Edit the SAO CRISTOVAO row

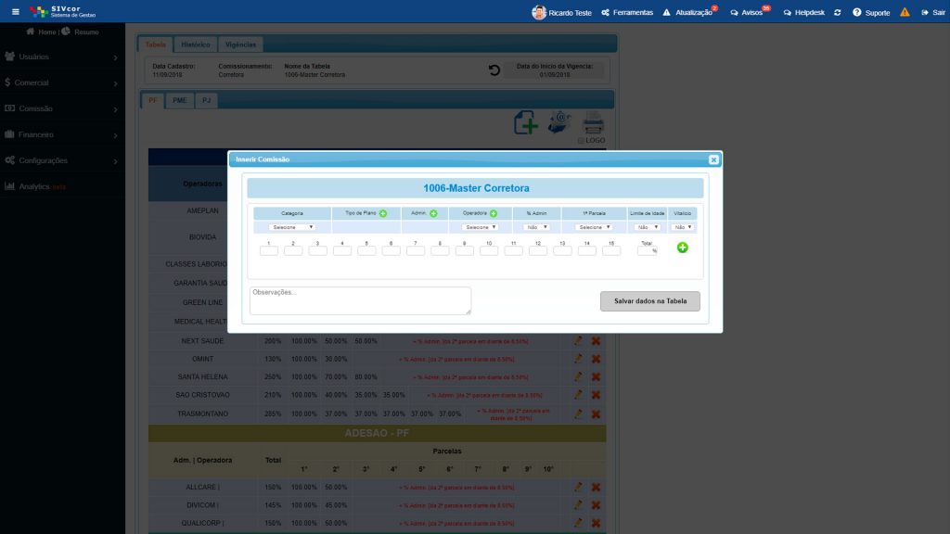tap(578, 395)
